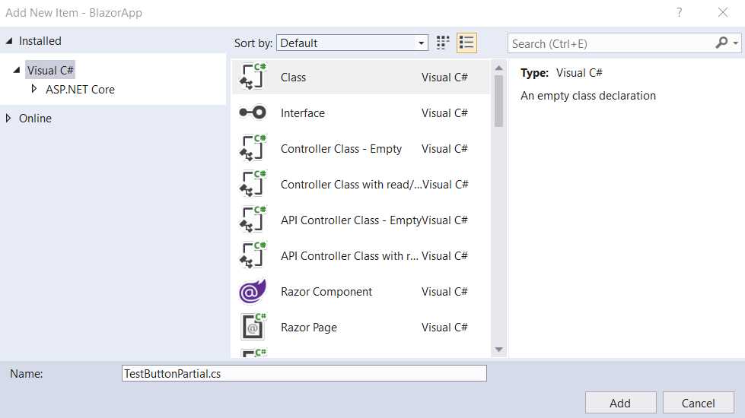Viewport: 745px width, 418px height.
Task: Switch to medium icons list view
Action: pos(466,43)
